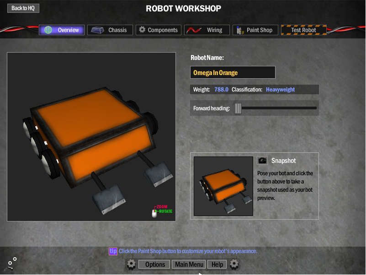Click the Forward heading slider handle
This screenshot has height=275, width=366.
(238, 108)
